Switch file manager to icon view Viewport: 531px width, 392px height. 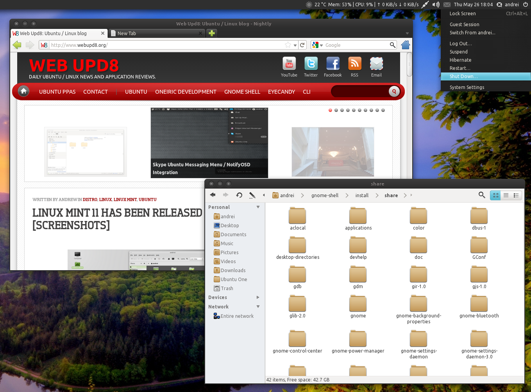(495, 195)
